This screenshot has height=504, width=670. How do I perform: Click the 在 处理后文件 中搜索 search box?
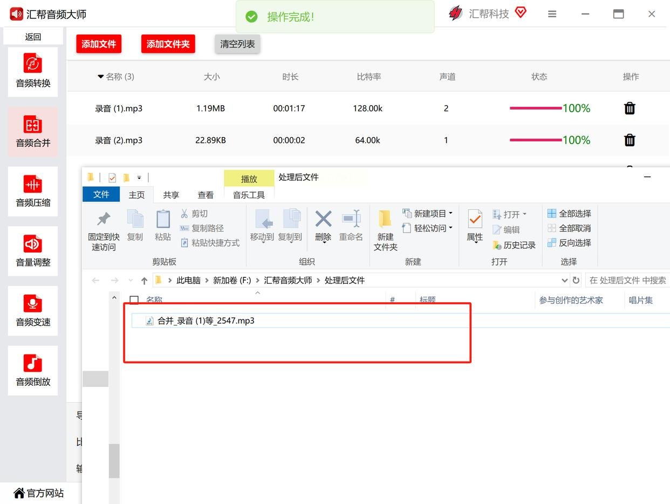[627, 281]
